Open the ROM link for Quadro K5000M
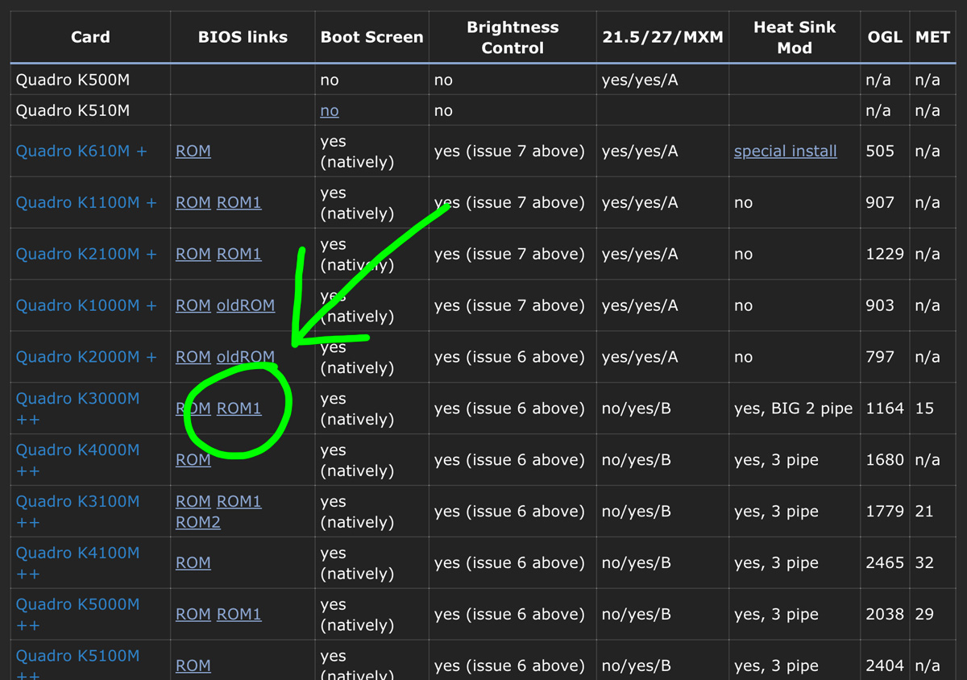This screenshot has width=967, height=680. [193, 615]
